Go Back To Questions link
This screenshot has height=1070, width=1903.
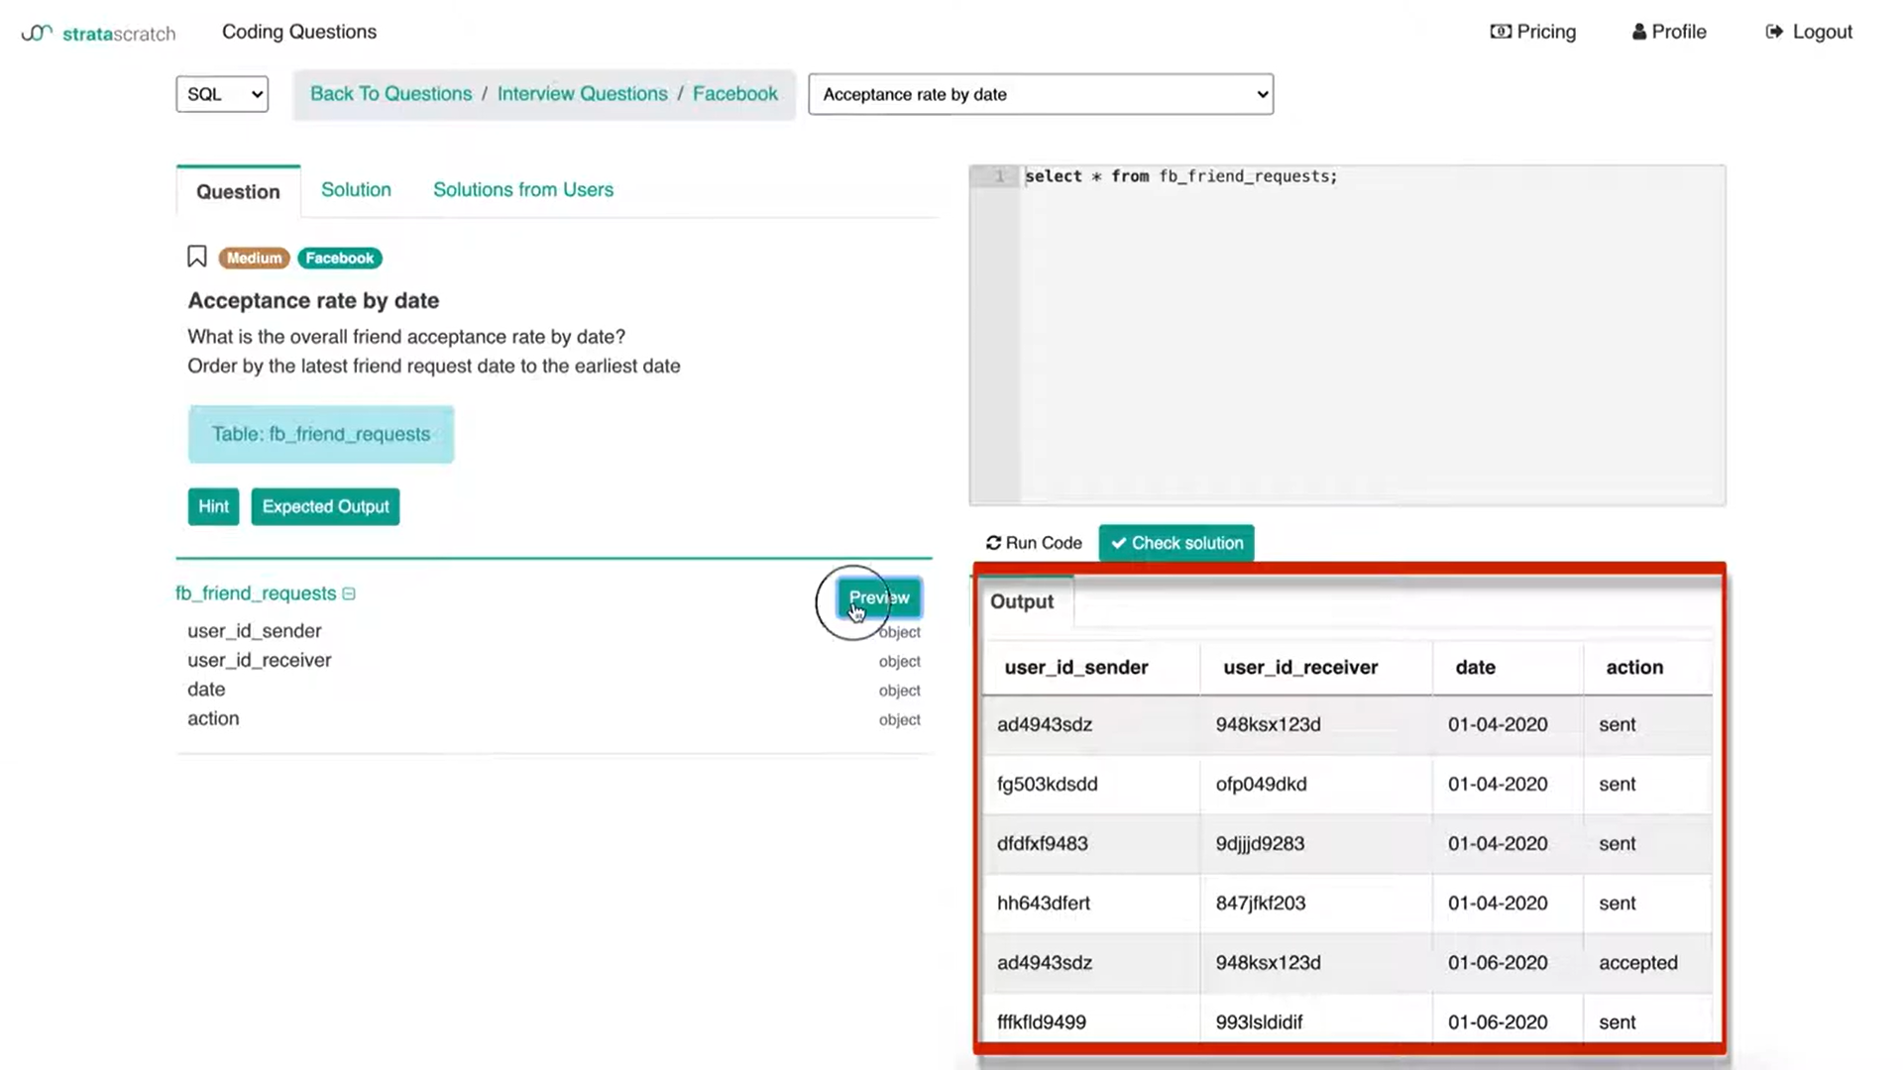[391, 94]
